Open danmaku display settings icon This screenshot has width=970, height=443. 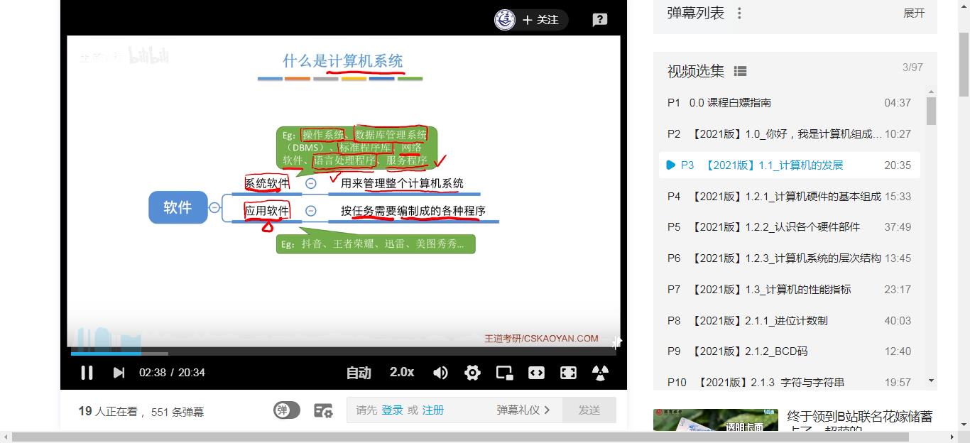(x=323, y=410)
